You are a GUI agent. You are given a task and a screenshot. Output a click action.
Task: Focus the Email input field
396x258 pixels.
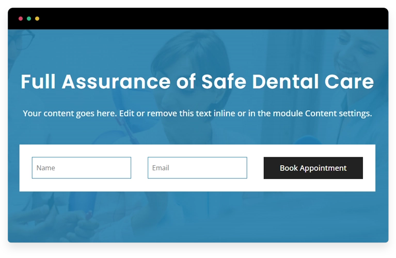(x=197, y=168)
